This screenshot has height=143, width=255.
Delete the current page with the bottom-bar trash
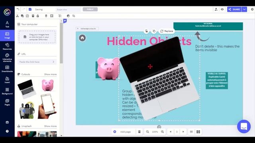(139, 132)
